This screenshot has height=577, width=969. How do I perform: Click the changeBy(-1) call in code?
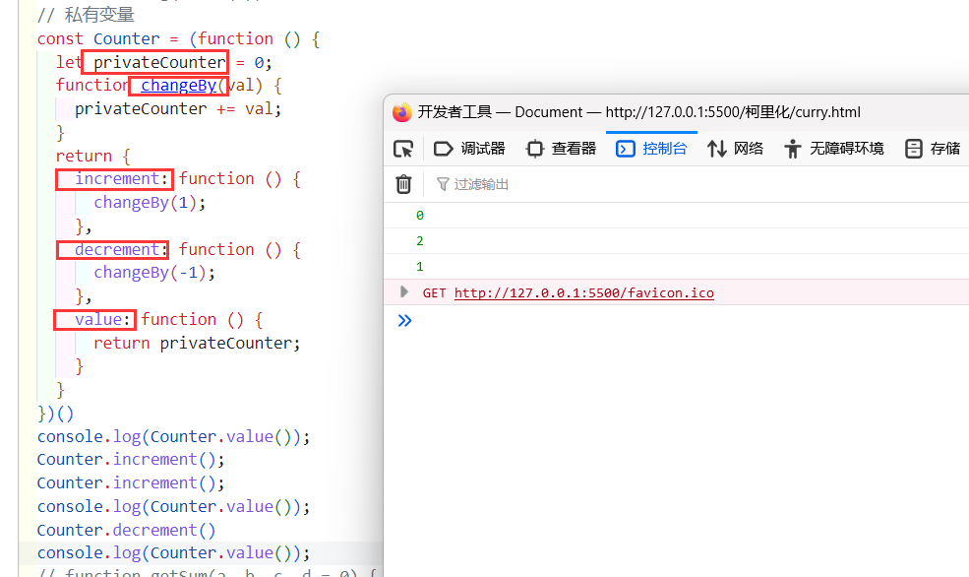click(x=154, y=273)
